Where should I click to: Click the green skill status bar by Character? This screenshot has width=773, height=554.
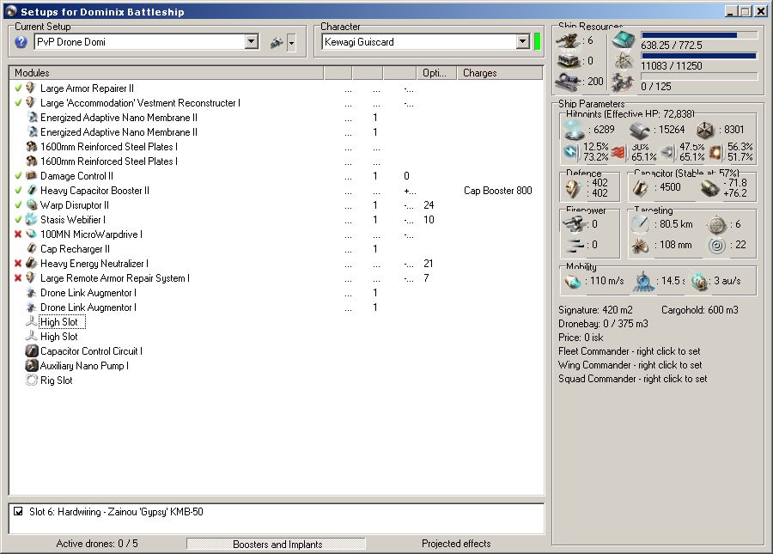tap(538, 41)
